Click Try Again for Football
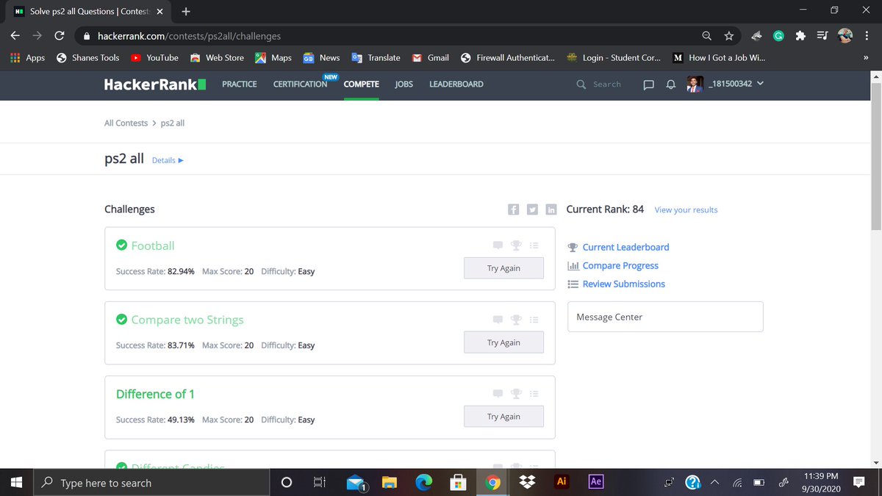Image resolution: width=882 pixels, height=496 pixels. 503,268
